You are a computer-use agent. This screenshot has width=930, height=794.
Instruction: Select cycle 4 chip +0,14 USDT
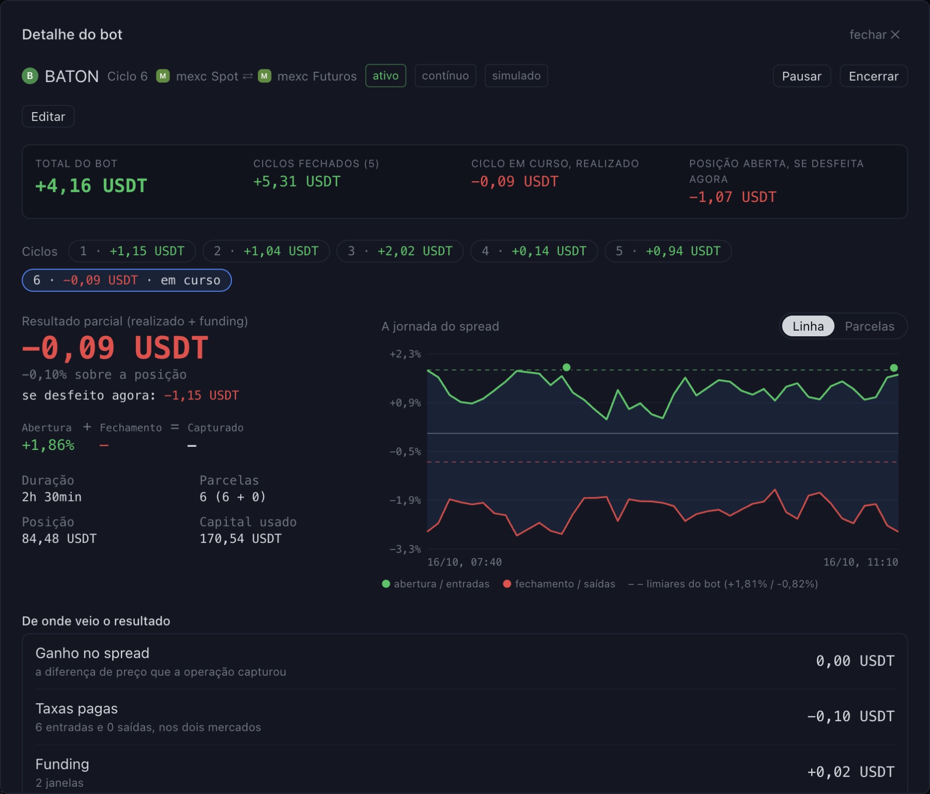pyautogui.click(x=534, y=251)
